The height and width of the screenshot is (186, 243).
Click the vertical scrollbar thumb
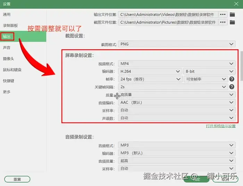[242, 66]
